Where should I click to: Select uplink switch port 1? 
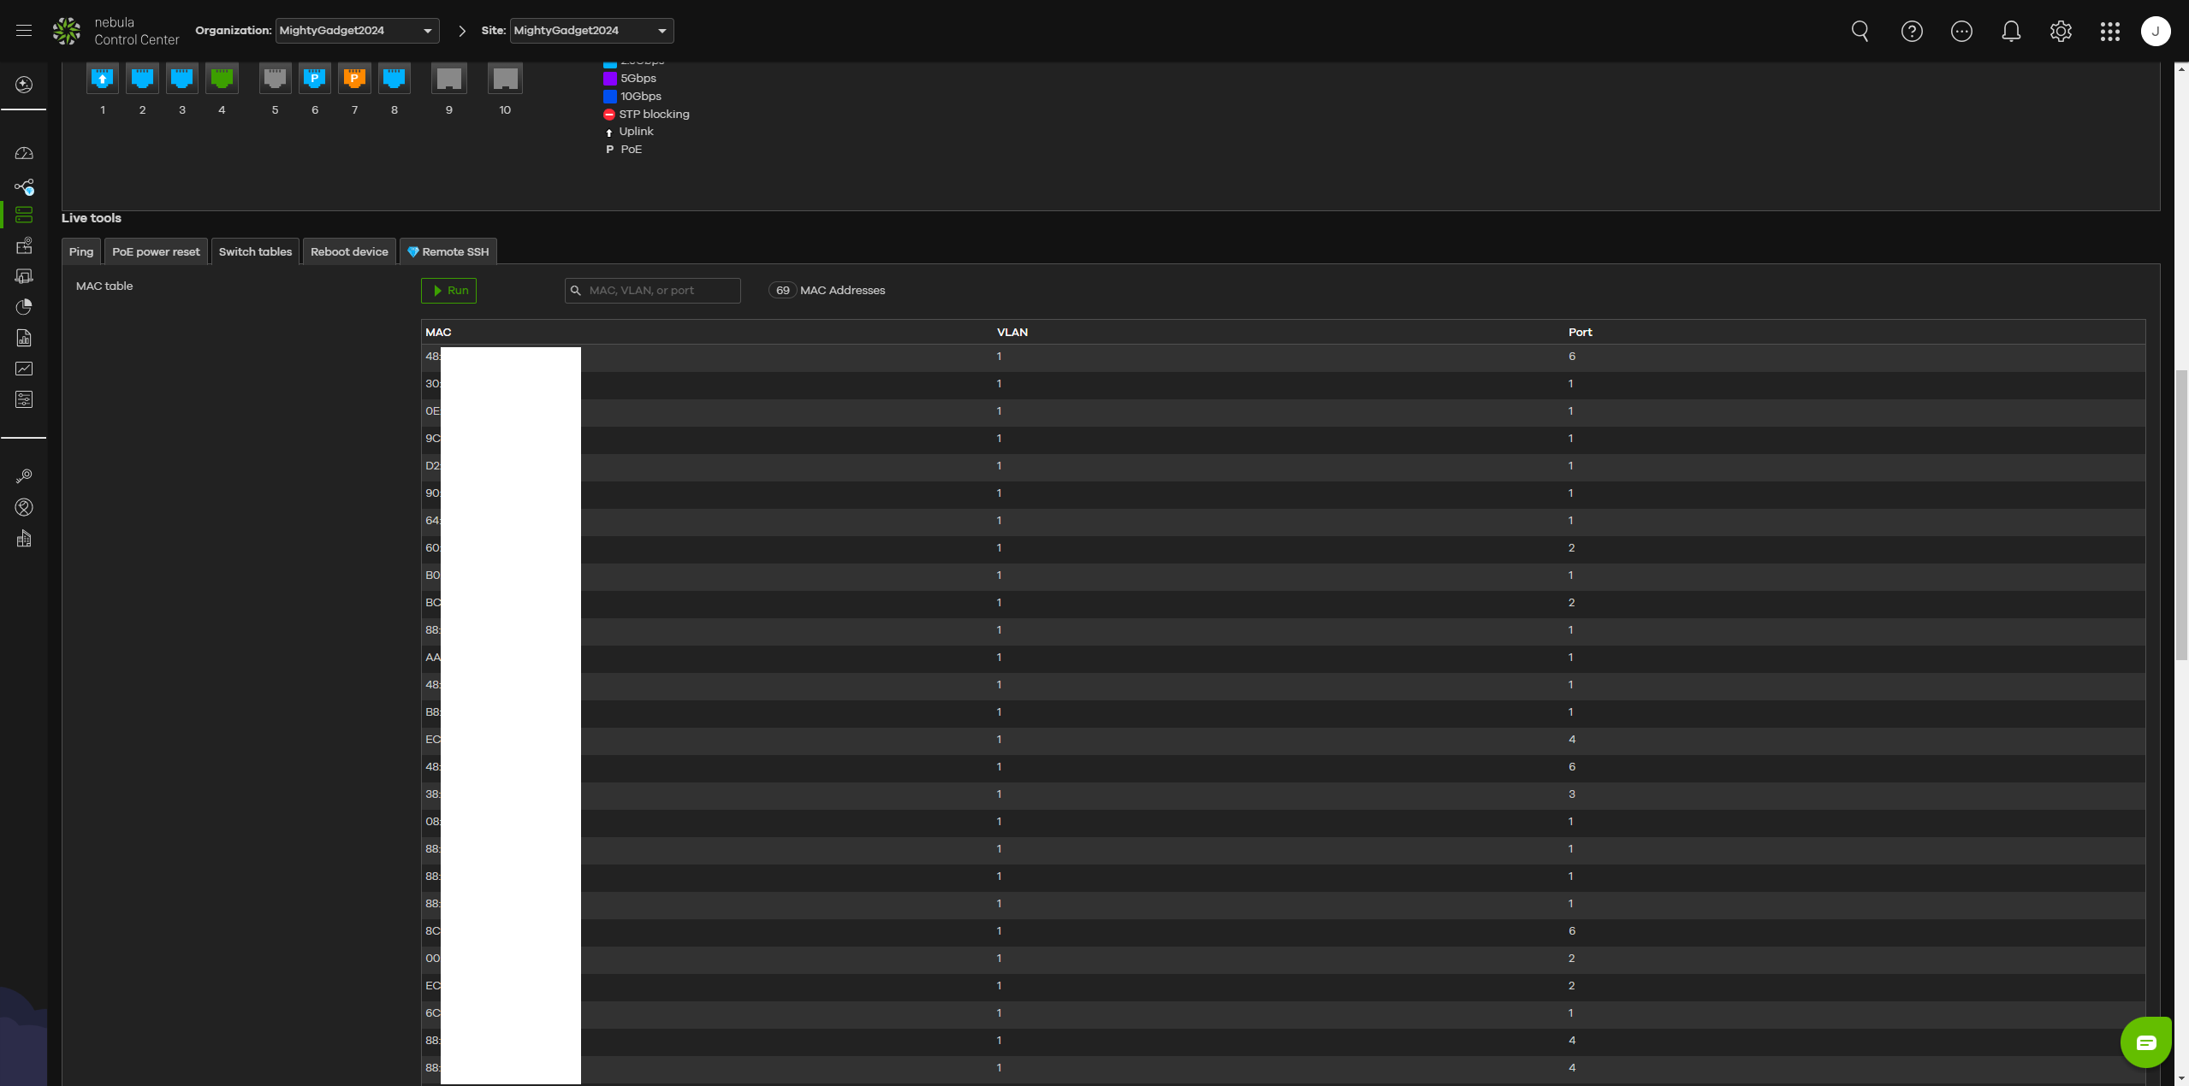point(103,79)
